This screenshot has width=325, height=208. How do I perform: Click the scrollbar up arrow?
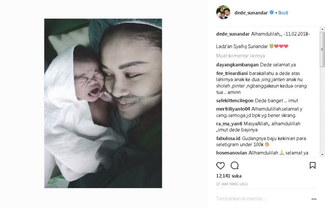(322, 30)
